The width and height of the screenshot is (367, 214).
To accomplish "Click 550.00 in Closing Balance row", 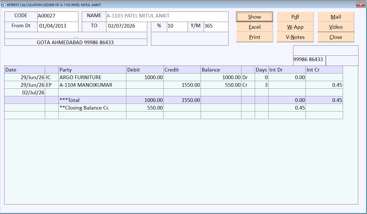I will [145, 108].
